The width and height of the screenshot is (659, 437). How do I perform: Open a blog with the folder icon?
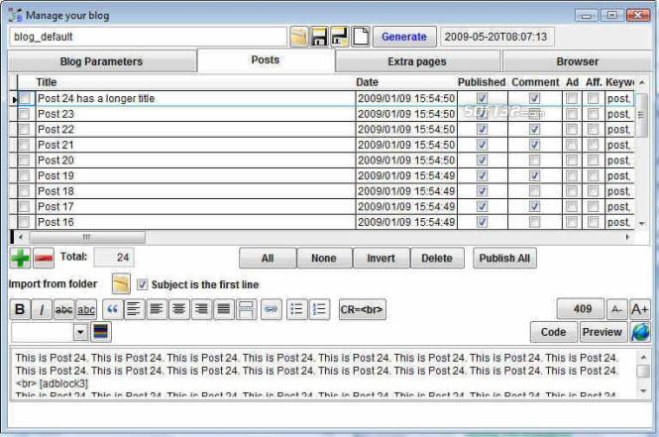(x=299, y=37)
